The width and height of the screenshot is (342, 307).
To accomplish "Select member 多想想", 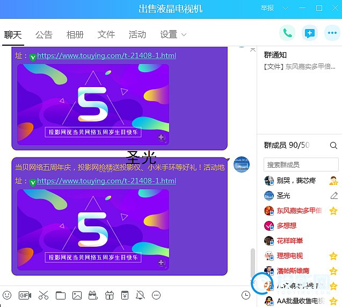I will point(301,226).
